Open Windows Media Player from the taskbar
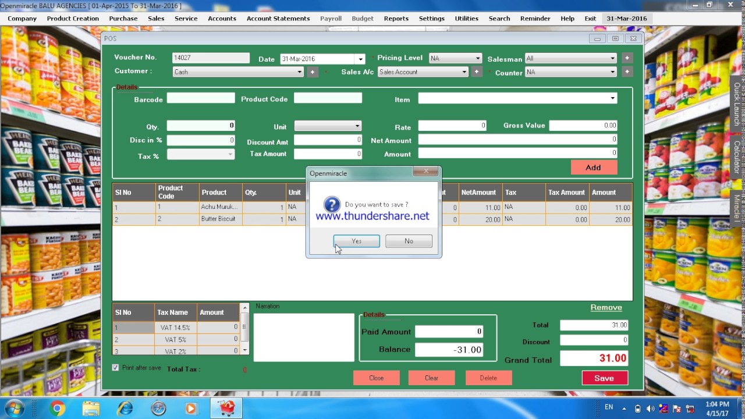The image size is (745, 419). tap(191, 409)
